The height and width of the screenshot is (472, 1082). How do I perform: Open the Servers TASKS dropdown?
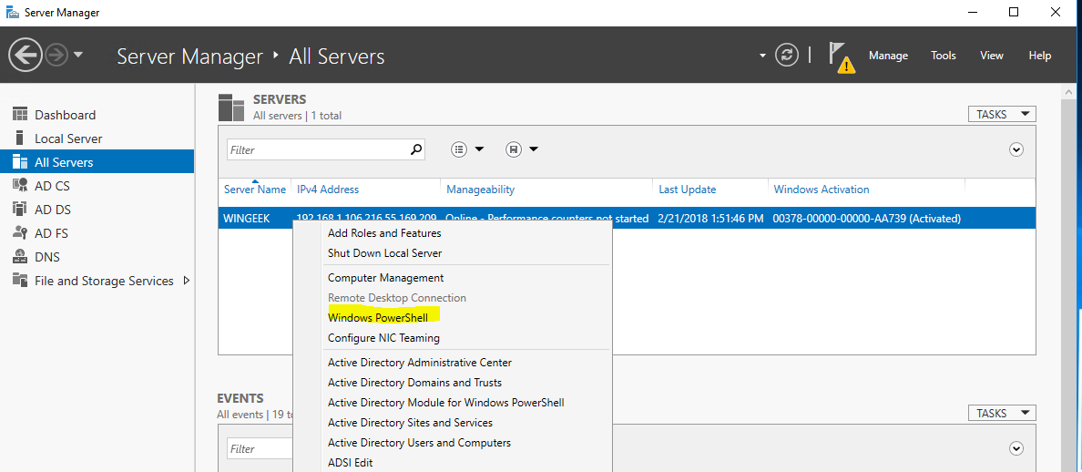1002,114
